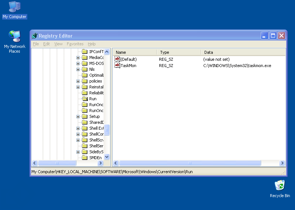Select the Recycle Bin desktop icon
Image resolution: width=295 pixels, height=210 pixels.
(x=280, y=189)
